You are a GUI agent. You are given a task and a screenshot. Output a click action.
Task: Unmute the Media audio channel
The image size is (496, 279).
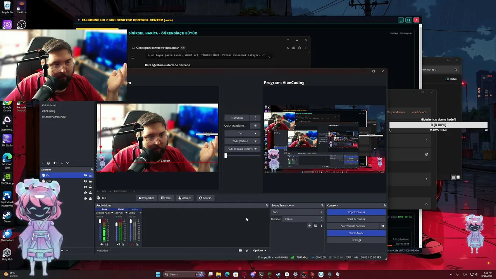[x=133, y=244]
